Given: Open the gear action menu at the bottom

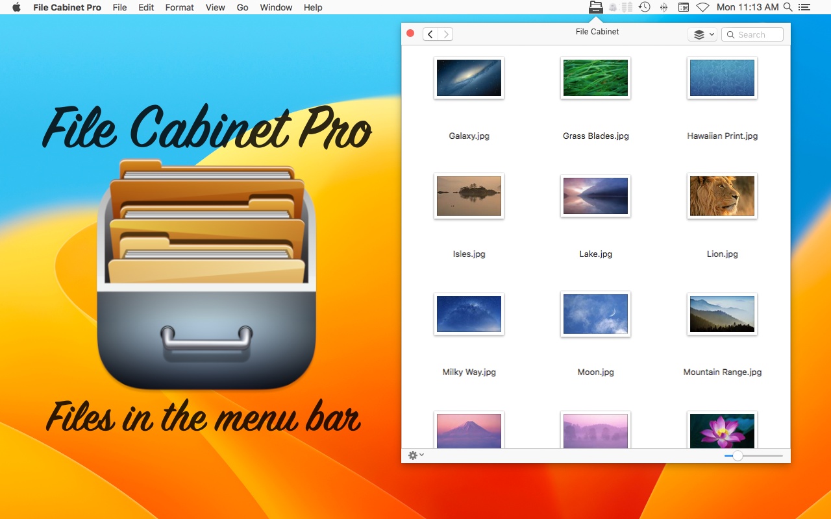Looking at the screenshot, I should coord(415,455).
